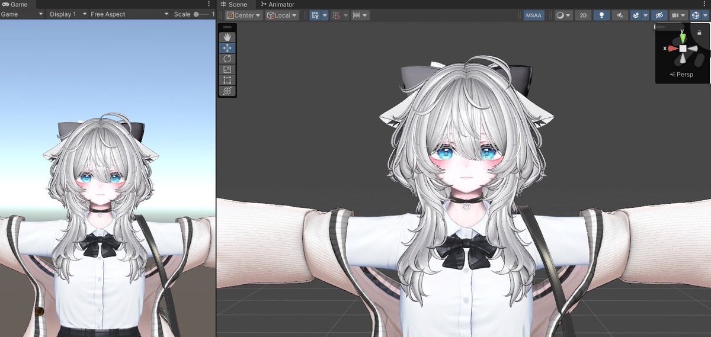This screenshot has height=337, width=711.
Task: Switch Persp projection label
Action: pos(681,75)
